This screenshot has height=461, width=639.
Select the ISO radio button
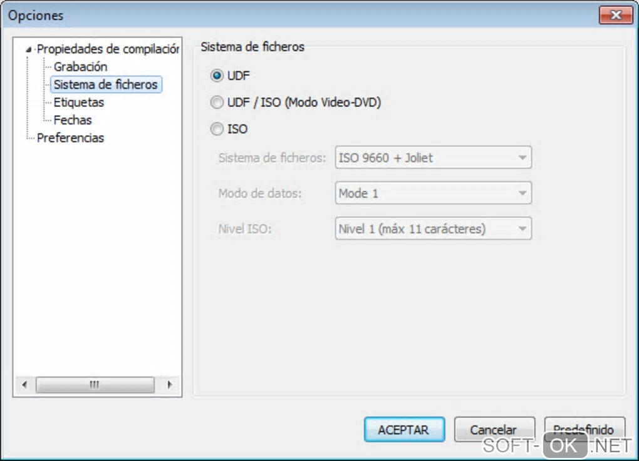pos(217,129)
